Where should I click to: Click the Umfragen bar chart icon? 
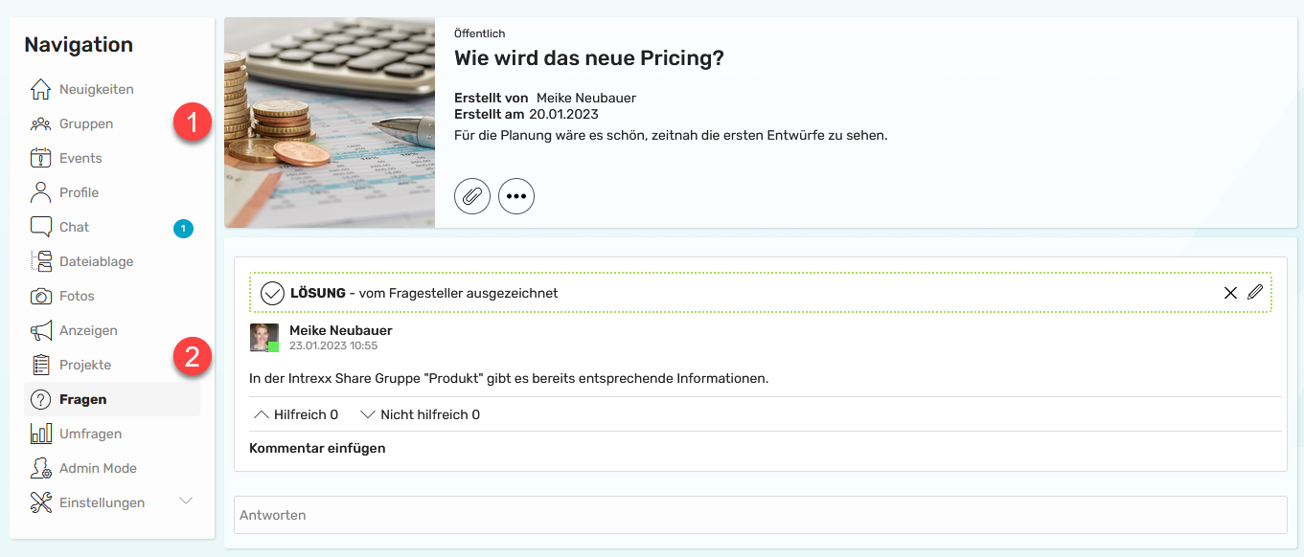point(40,434)
